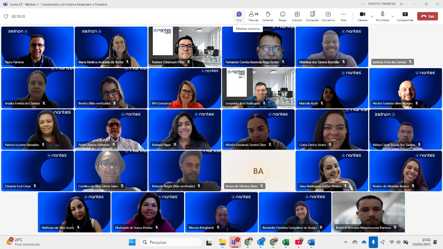443x249 pixels.
Task: Expand the camera options chevron
Action: pyautogui.click(x=372, y=16)
